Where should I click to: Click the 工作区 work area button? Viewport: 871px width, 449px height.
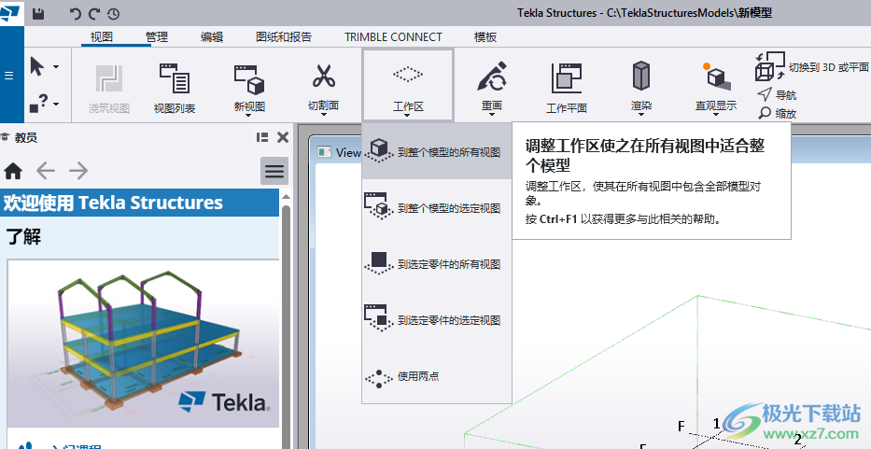(x=408, y=84)
